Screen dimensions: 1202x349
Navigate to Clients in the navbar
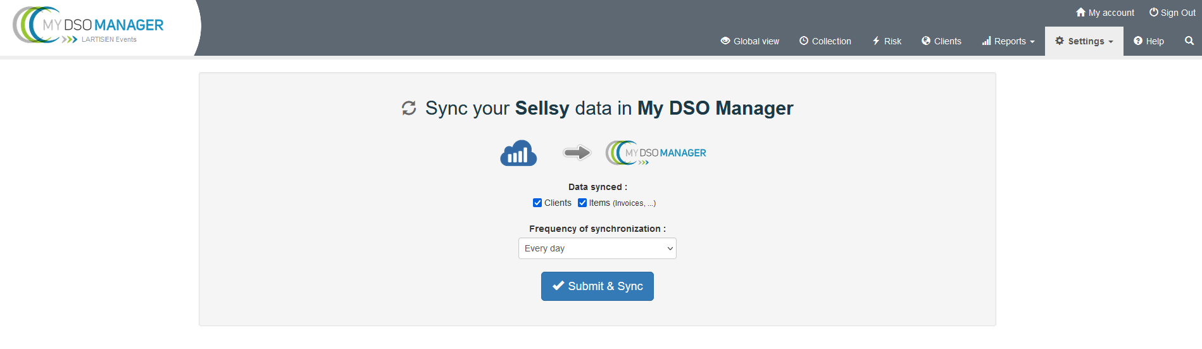(x=941, y=41)
